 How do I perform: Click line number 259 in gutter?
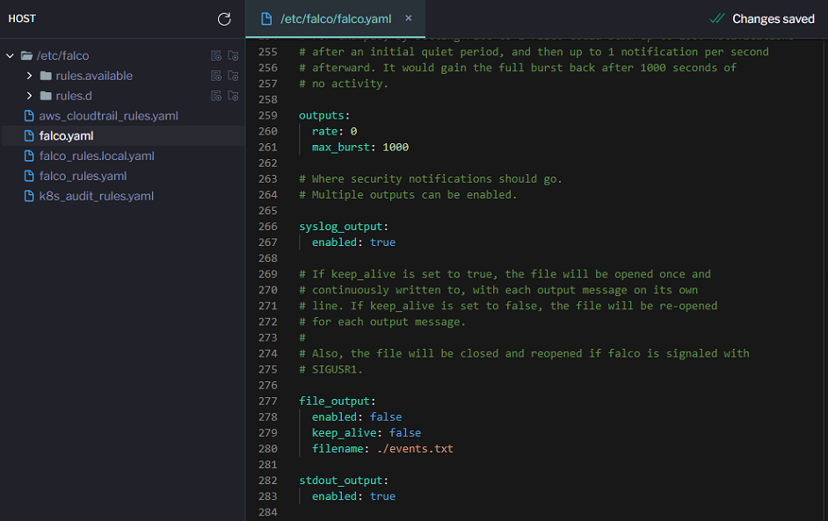pyautogui.click(x=268, y=116)
